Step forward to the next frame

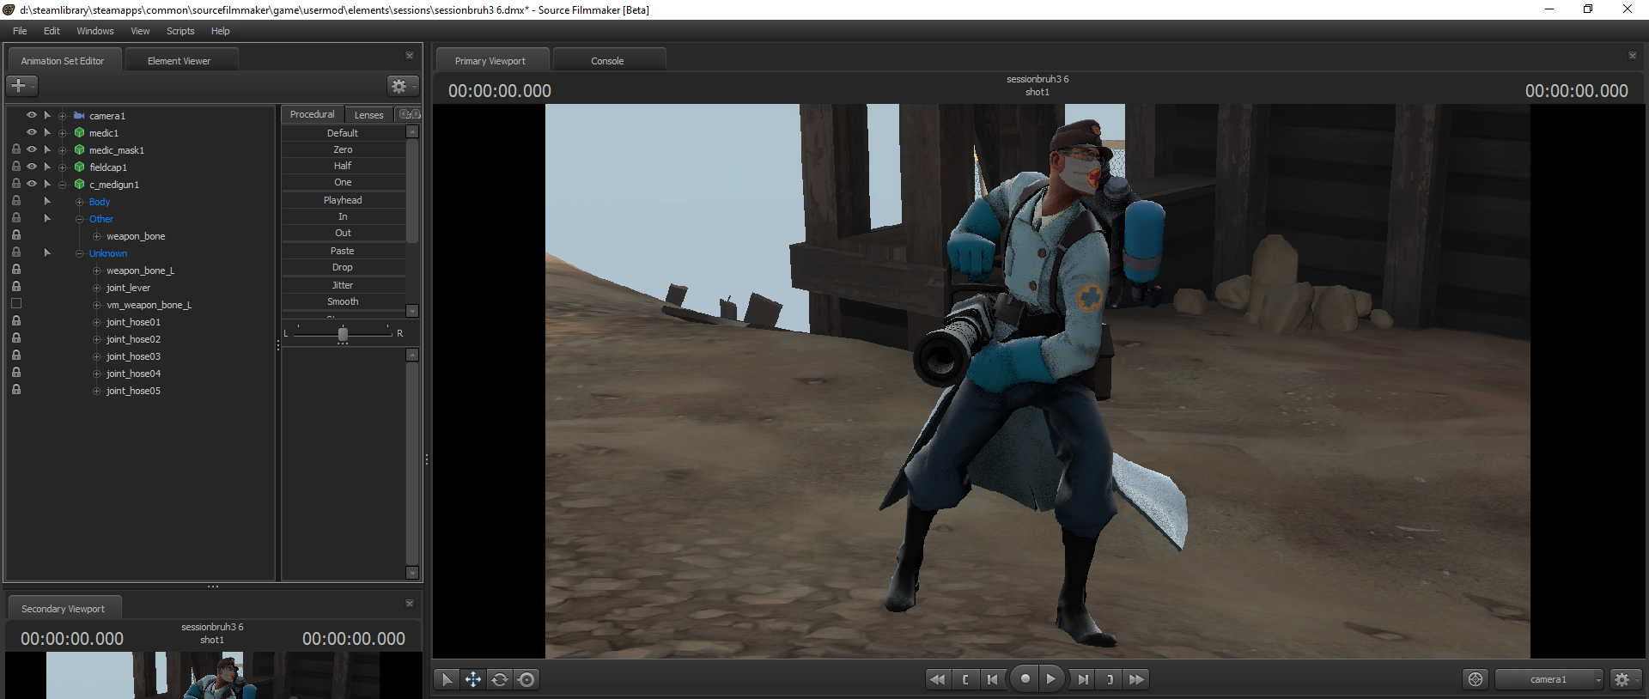pos(1083,679)
